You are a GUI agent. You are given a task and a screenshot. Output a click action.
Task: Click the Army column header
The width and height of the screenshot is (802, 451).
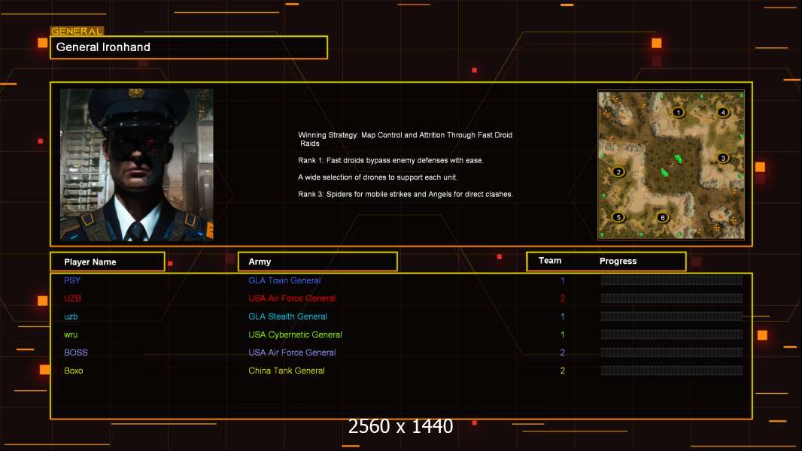click(x=317, y=262)
